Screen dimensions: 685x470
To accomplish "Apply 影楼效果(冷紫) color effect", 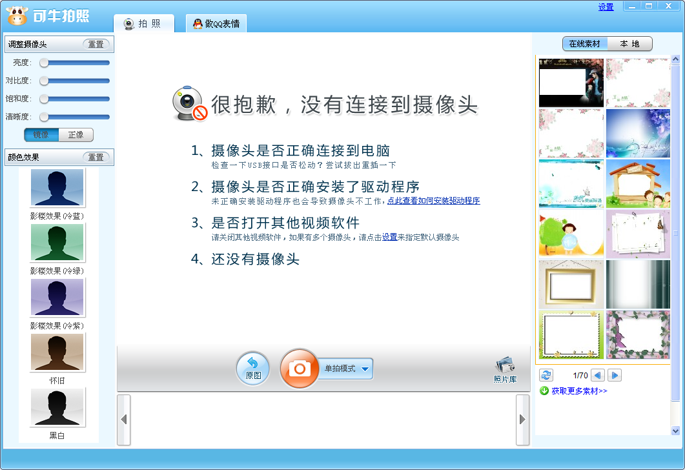I will [57, 298].
